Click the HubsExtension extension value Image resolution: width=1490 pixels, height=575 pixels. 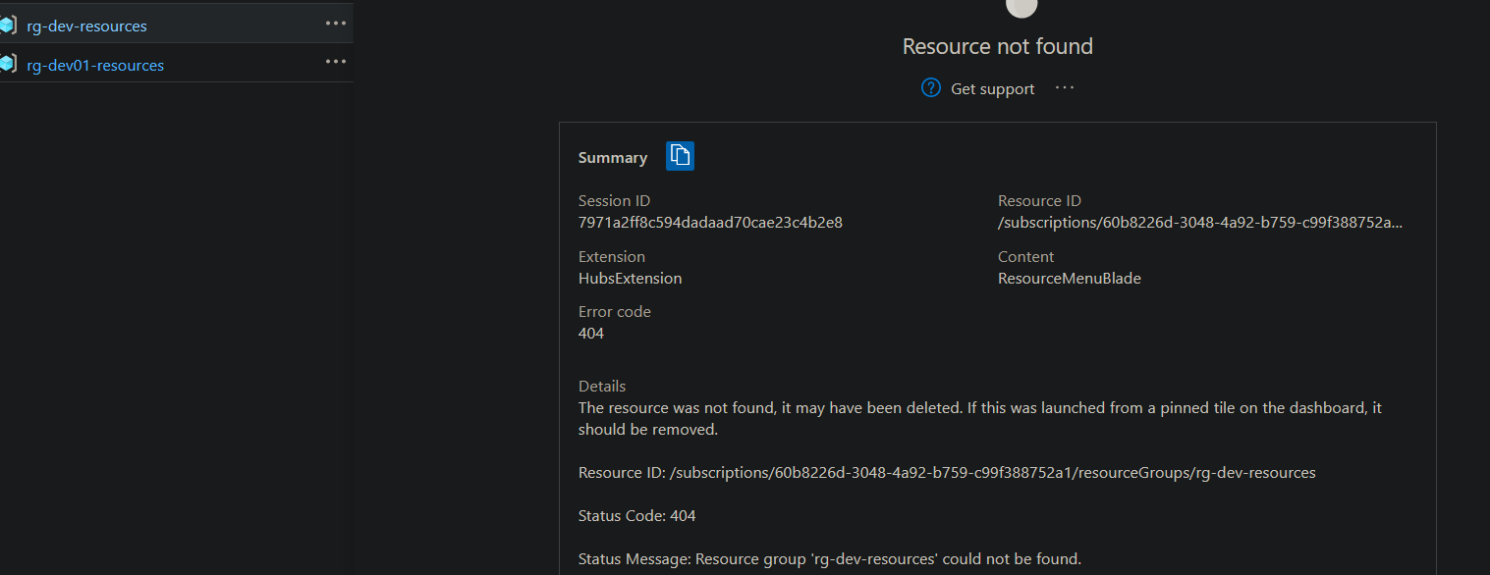click(630, 279)
